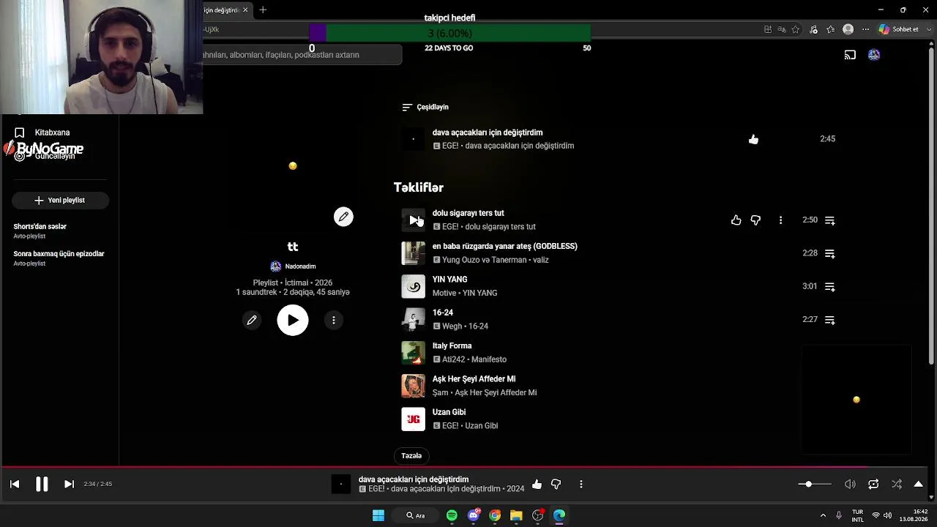Close the current browser tab

[x=245, y=10]
